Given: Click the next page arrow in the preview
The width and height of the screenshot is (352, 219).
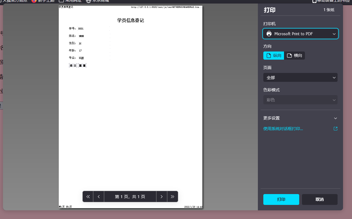Looking at the screenshot, I should (x=162, y=197).
